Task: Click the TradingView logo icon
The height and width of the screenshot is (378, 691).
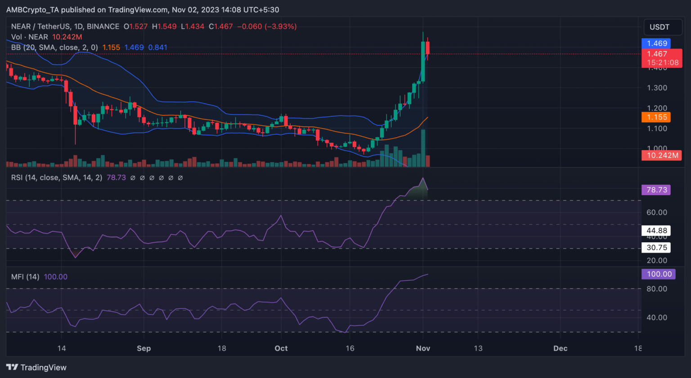Action: 12,367
